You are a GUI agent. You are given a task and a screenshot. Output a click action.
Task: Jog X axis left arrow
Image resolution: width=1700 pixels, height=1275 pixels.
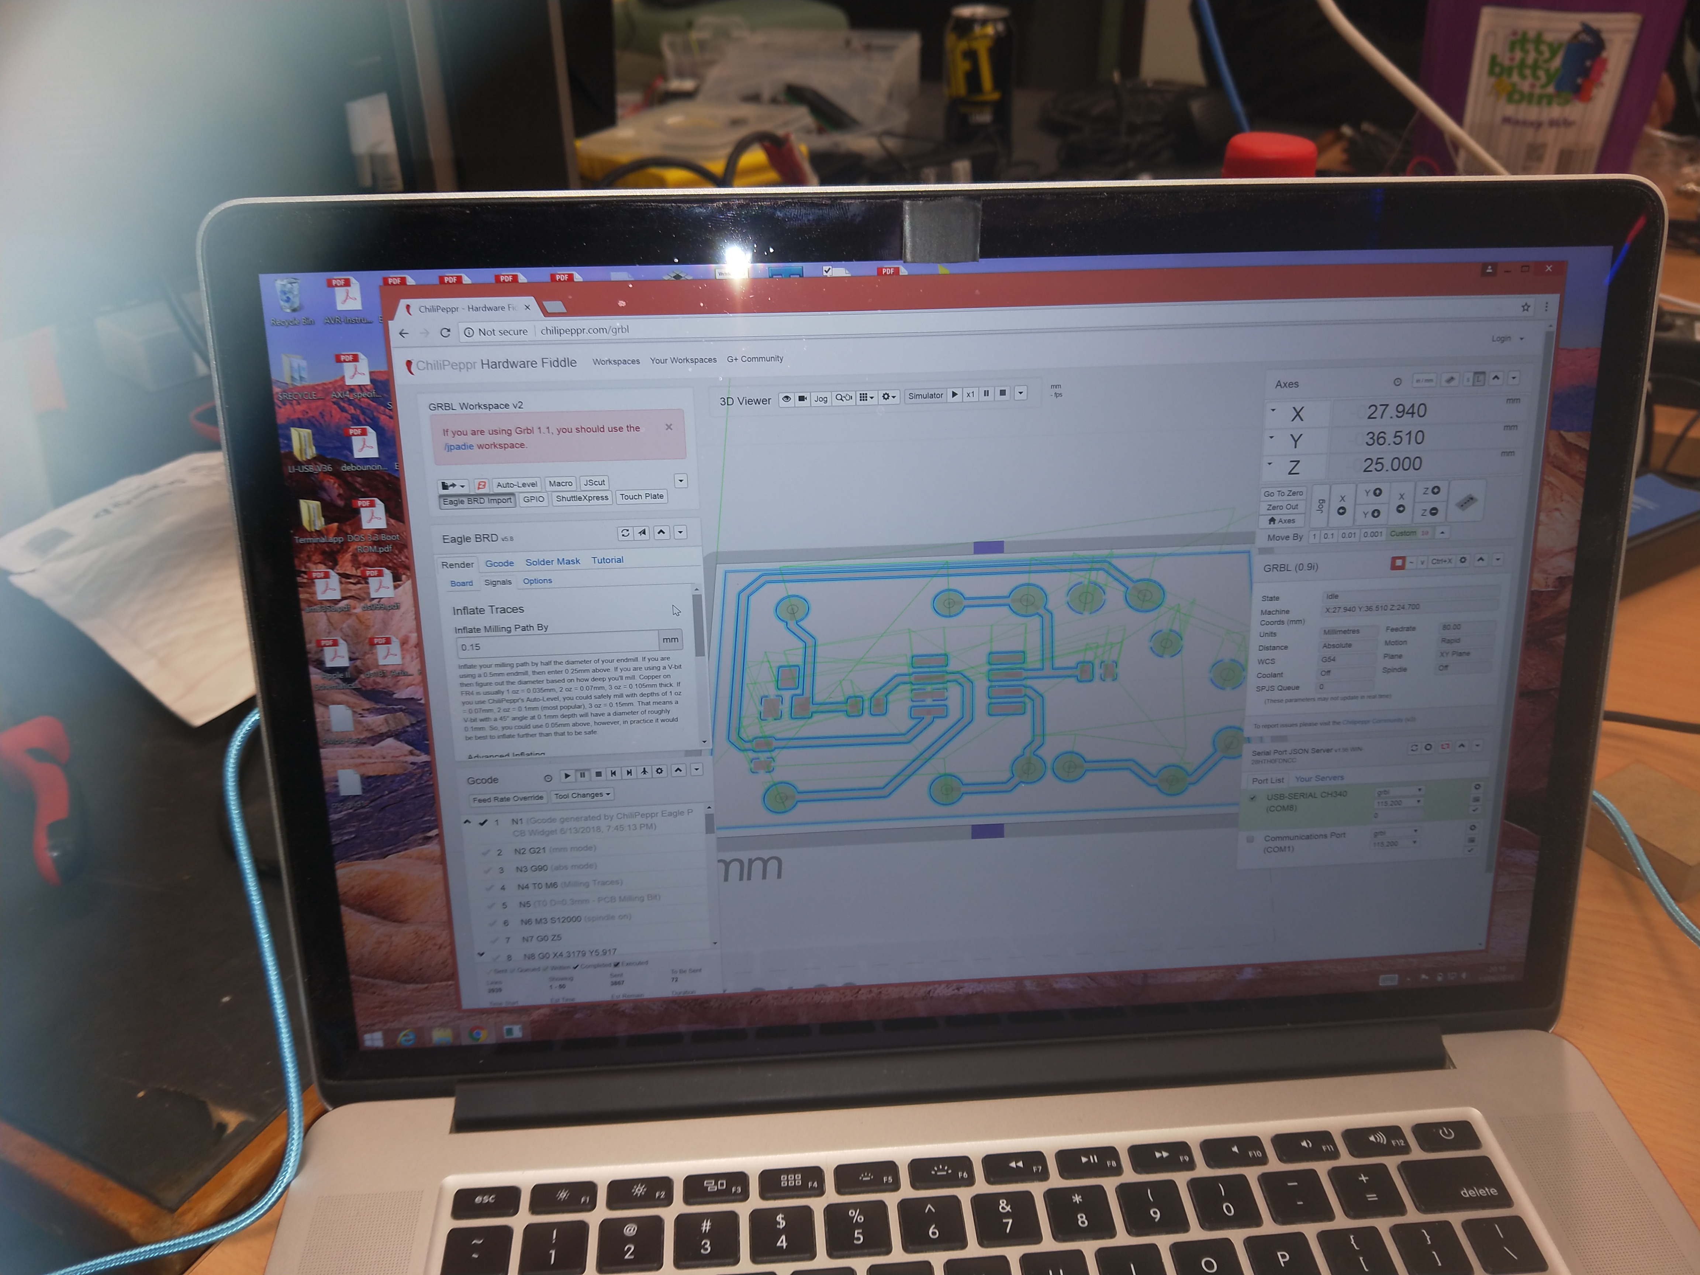(x=1342, y=505)
